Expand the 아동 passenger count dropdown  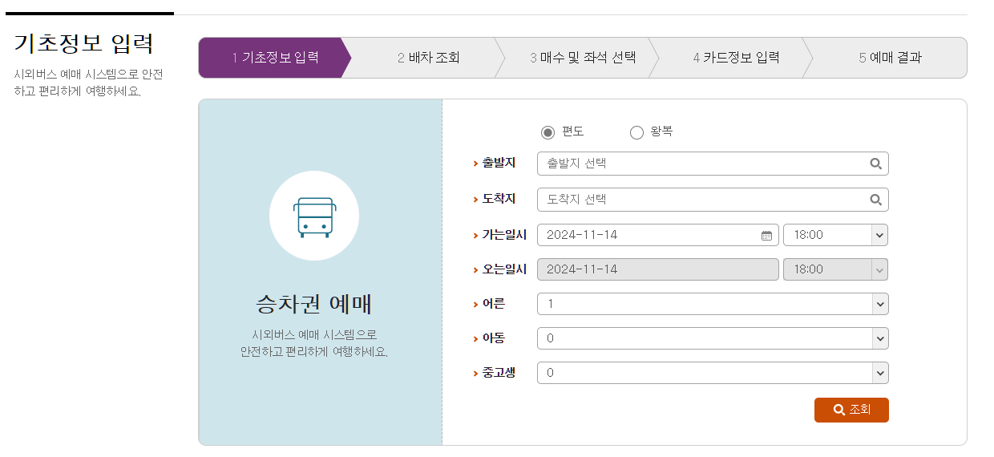[713, 338]
